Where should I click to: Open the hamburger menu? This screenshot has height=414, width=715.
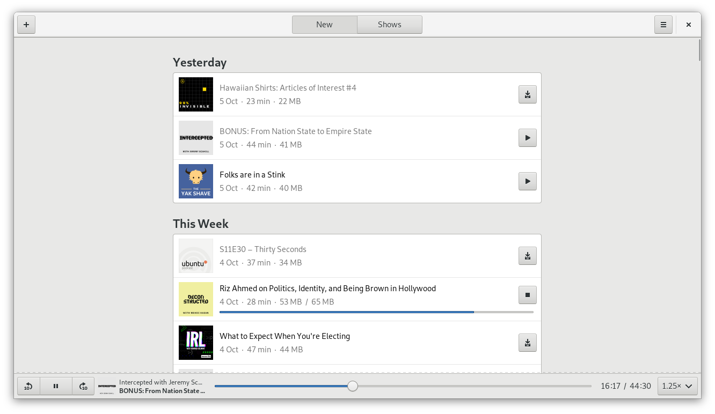[663, 25]
